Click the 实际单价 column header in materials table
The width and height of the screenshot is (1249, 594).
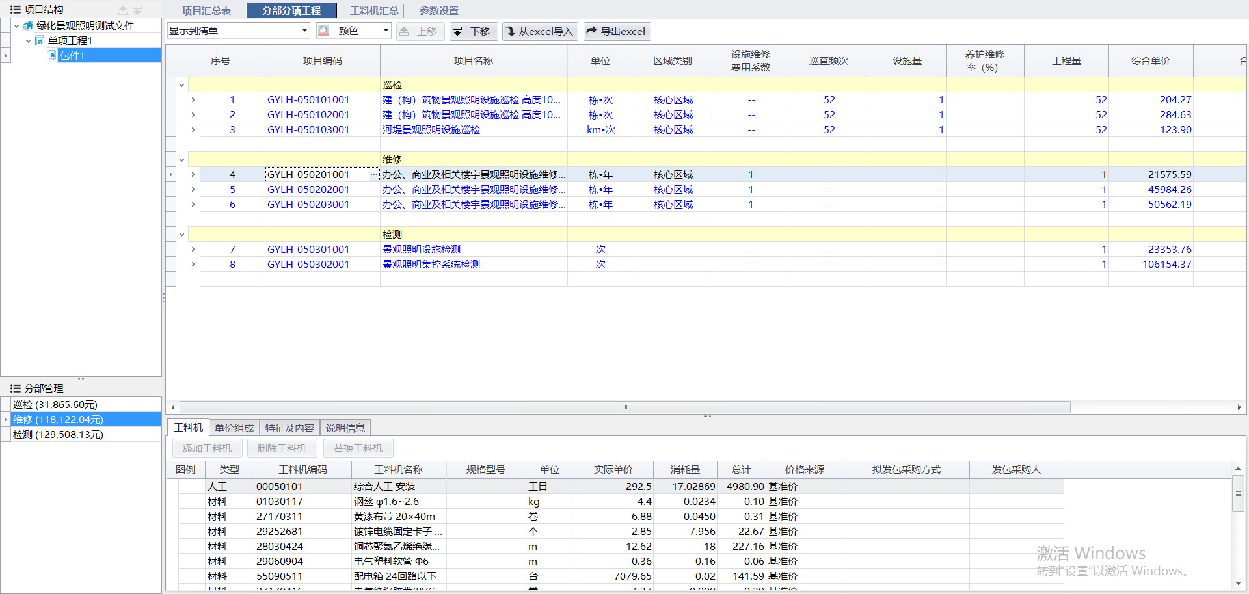point(613,470)
